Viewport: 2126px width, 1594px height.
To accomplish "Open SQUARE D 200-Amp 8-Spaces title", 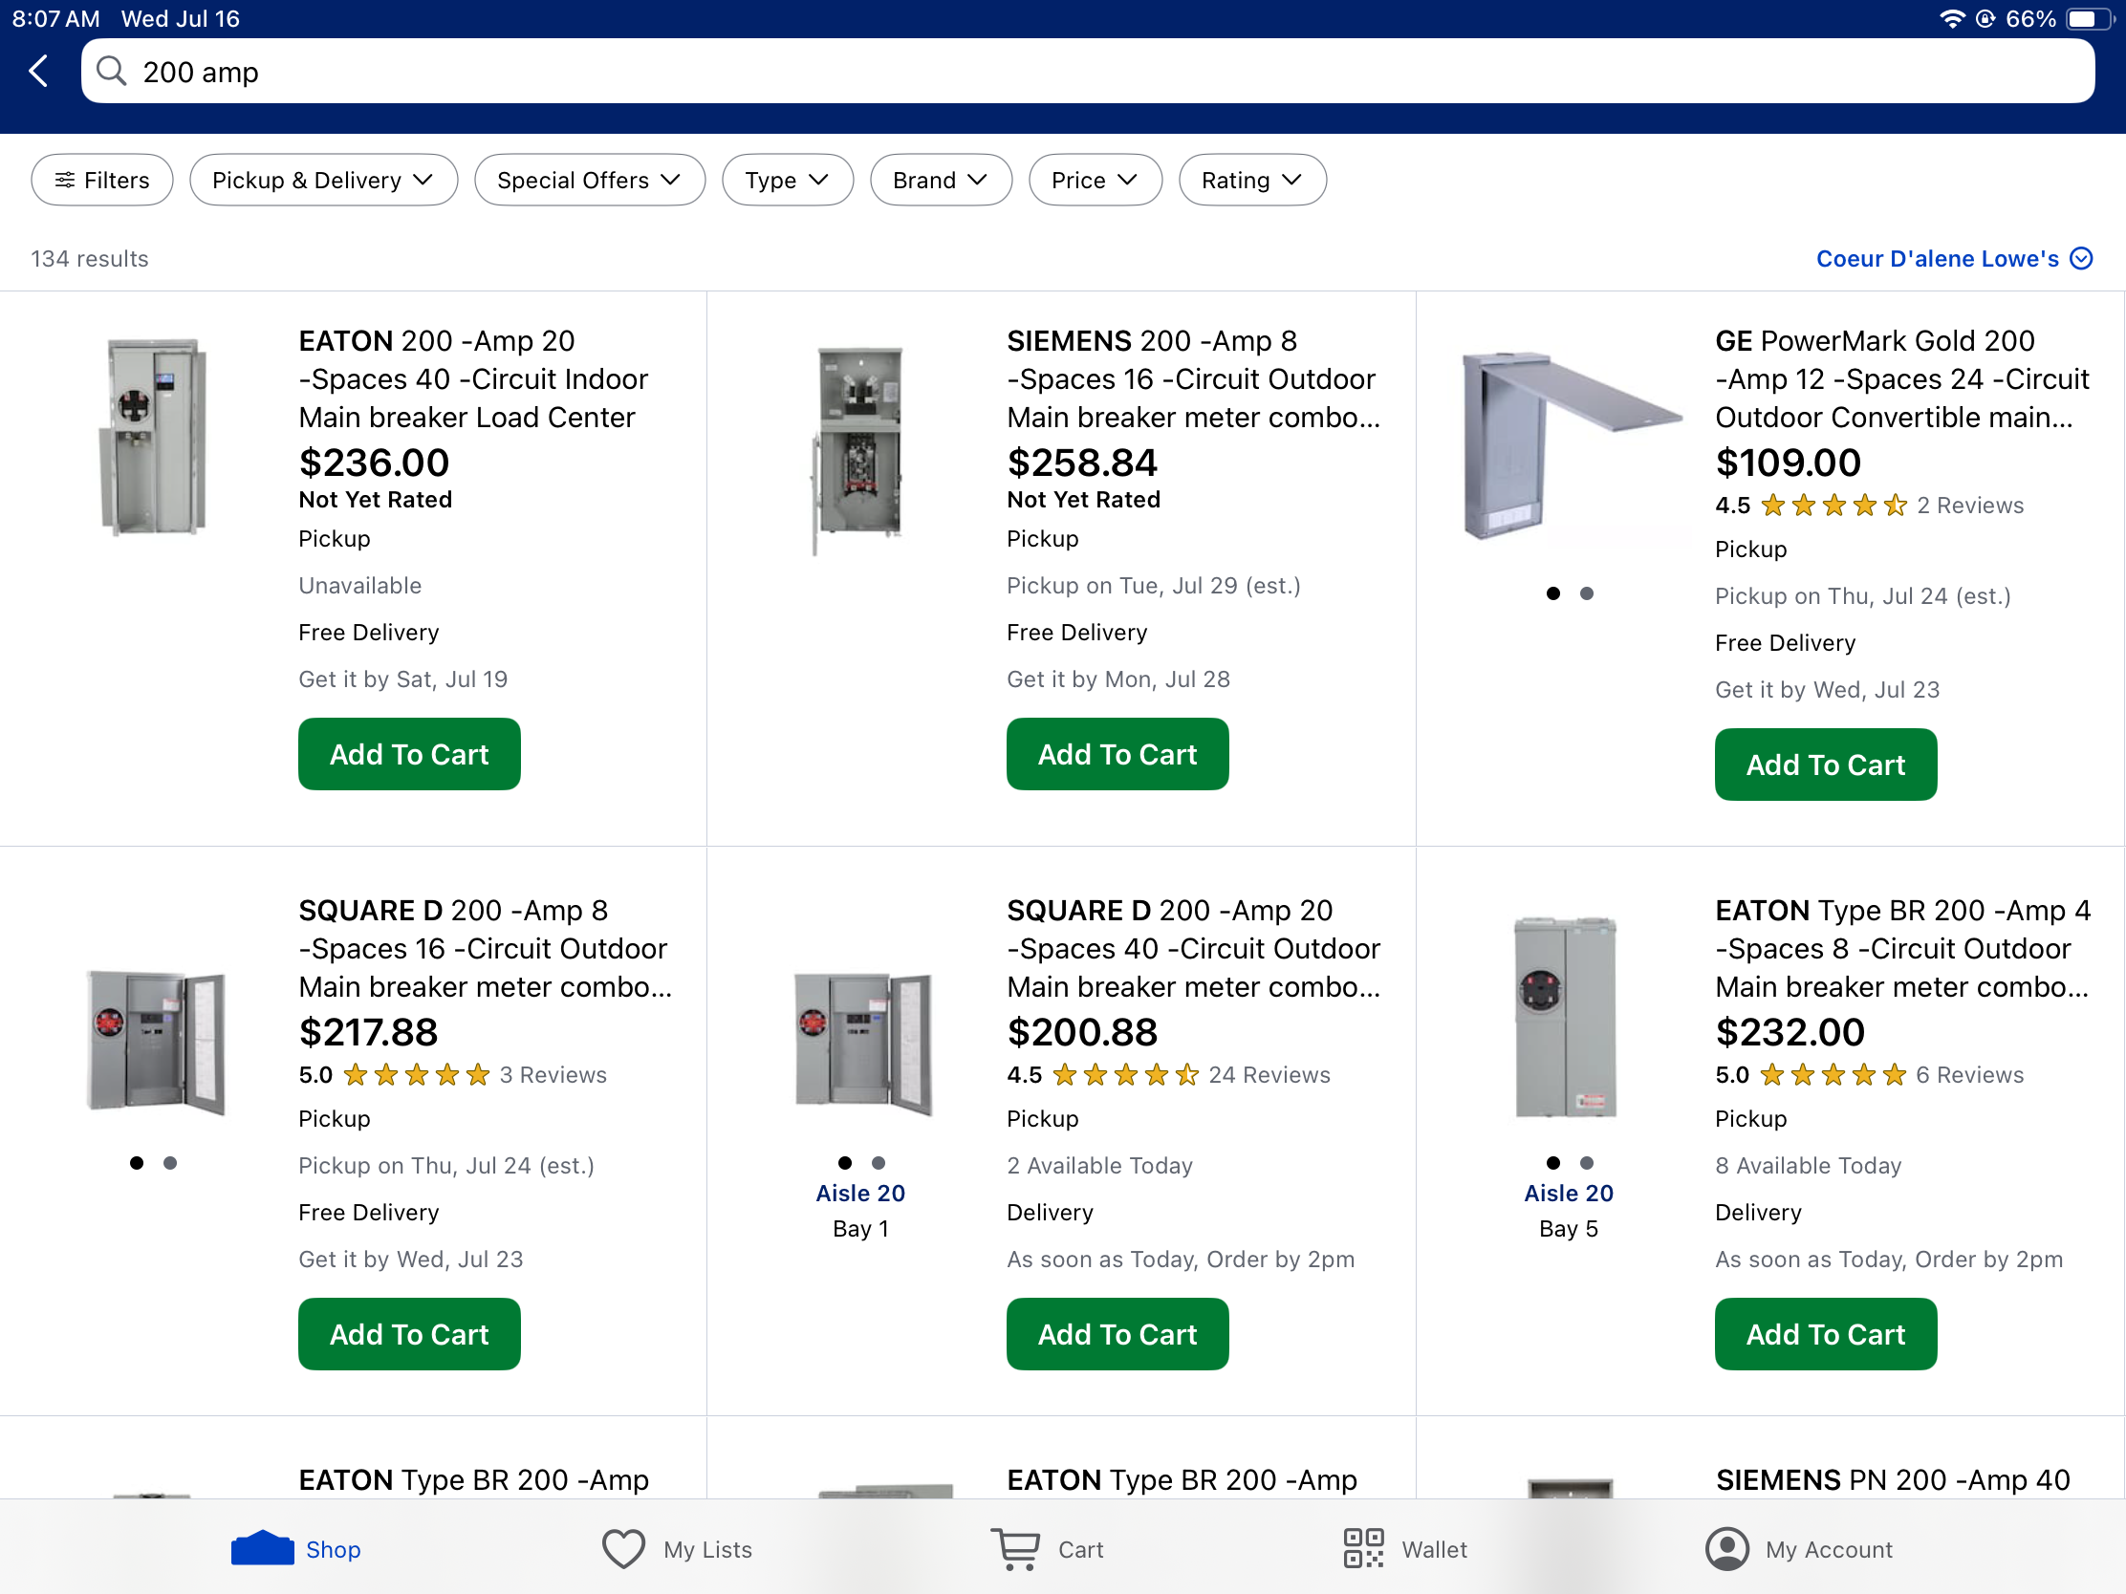I will click(486, 948).
